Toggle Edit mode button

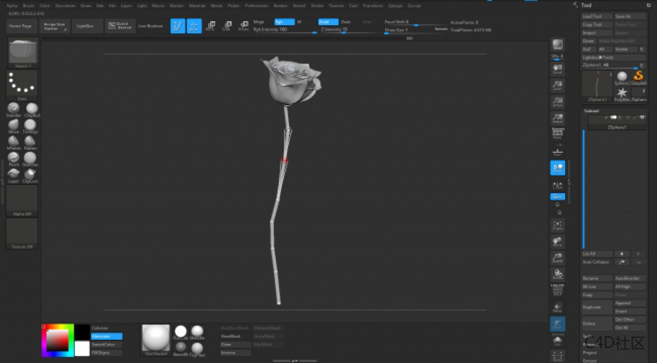[x=177, y=26]
